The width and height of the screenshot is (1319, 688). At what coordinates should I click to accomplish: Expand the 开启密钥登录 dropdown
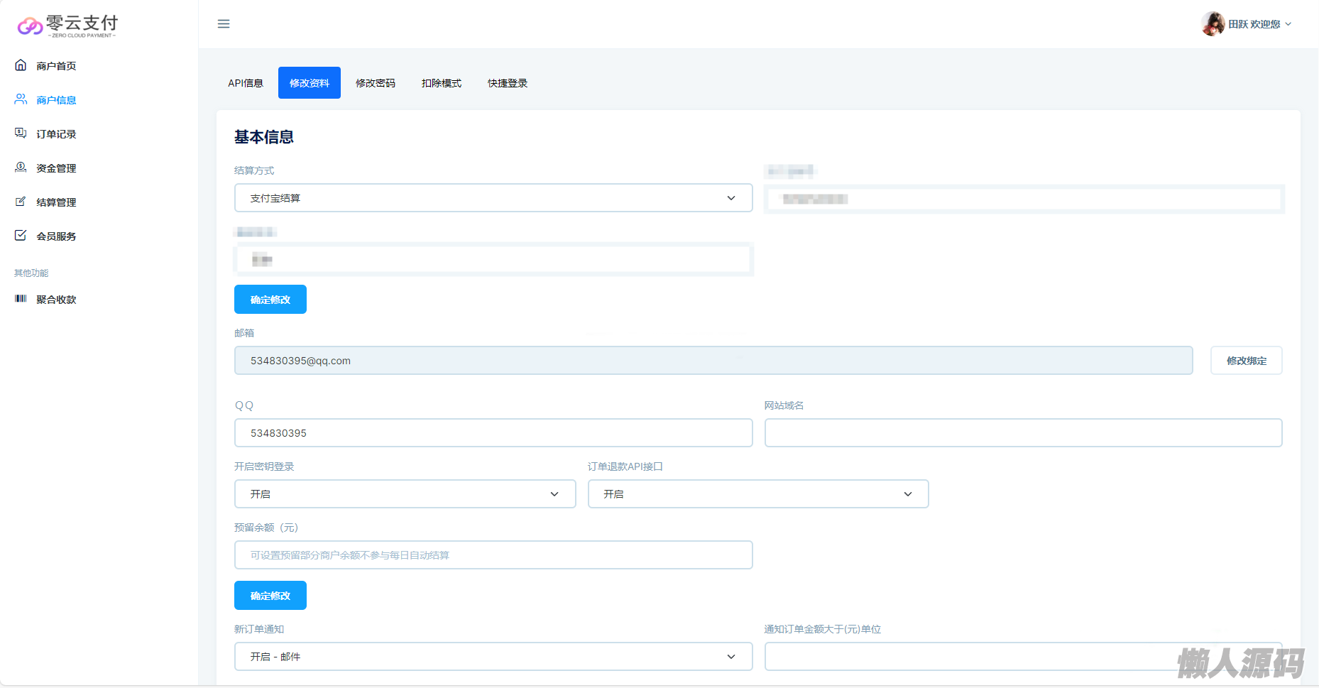[405, 494]
